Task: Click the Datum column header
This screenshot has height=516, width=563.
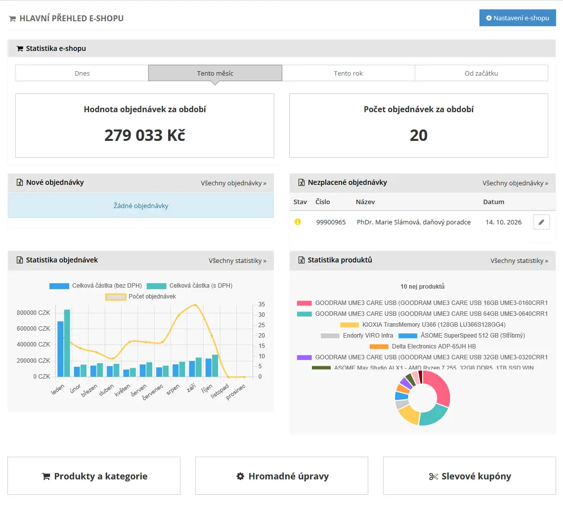Action: pos(494,202)
